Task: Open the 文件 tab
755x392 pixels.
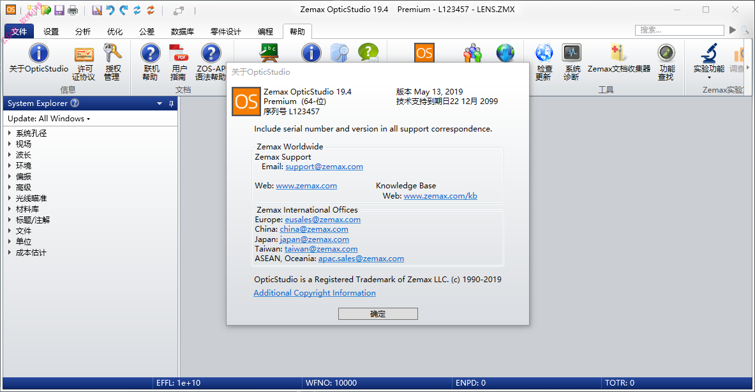Action: [x=19, y=31]
